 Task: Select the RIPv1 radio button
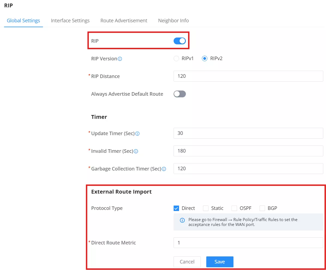pos(176,58)
